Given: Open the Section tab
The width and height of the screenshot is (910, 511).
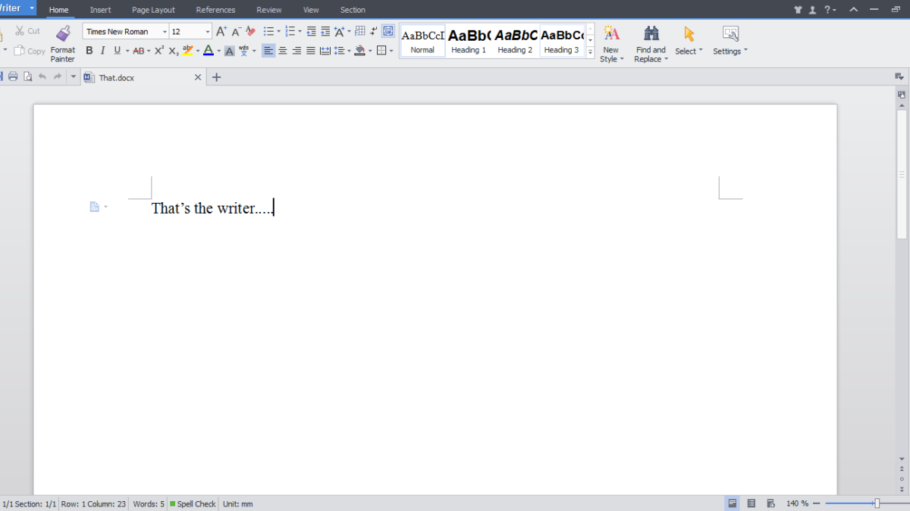Looking at the screenshot, I should point(353,10).
